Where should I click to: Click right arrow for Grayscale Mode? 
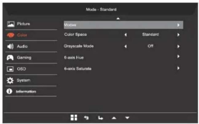(x=178, y=46)
